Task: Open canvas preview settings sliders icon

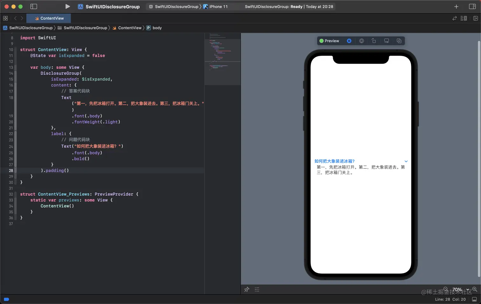Action: [257, 289]
